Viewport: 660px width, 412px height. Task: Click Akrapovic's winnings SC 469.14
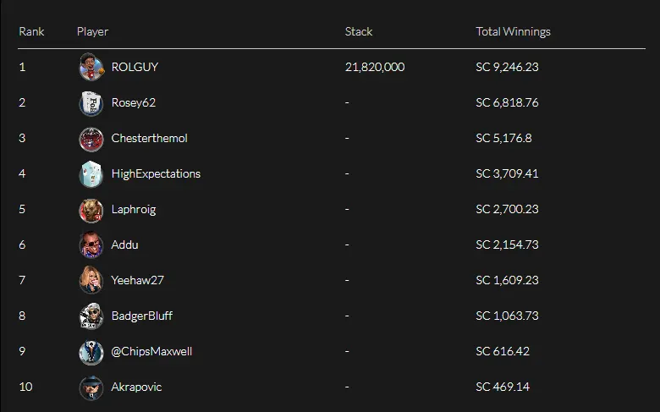pos(503,387)
